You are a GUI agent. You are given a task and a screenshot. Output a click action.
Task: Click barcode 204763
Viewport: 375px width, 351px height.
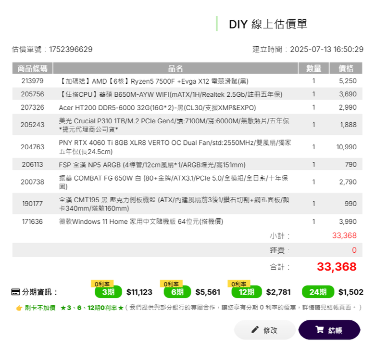32,147
